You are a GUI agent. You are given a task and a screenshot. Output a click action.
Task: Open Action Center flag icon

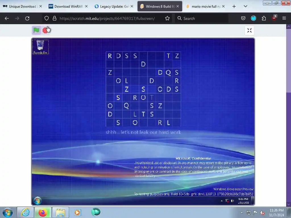point(255,213)
